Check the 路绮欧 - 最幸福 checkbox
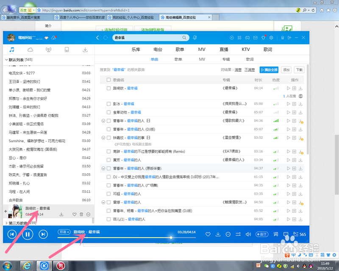 (109, 88)
